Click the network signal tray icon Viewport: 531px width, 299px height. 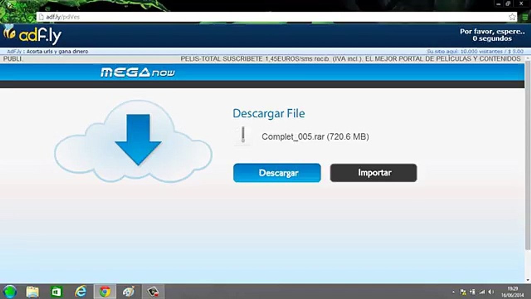click(x=482, y=292)
